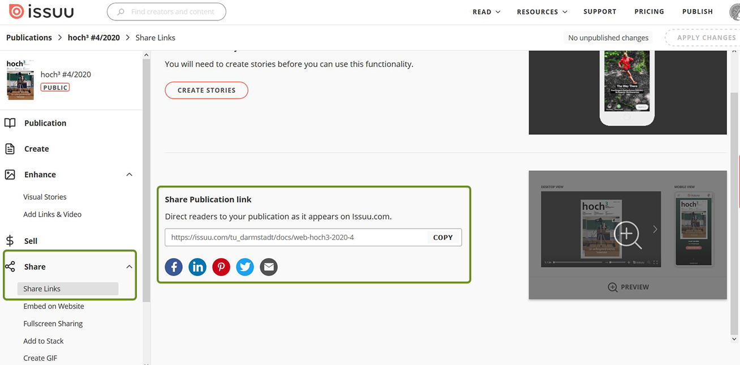Image resolution: width=740 pixels, height=365 pixels.
Task: Click the Create document icon
Action: click(x=10, y=149)
